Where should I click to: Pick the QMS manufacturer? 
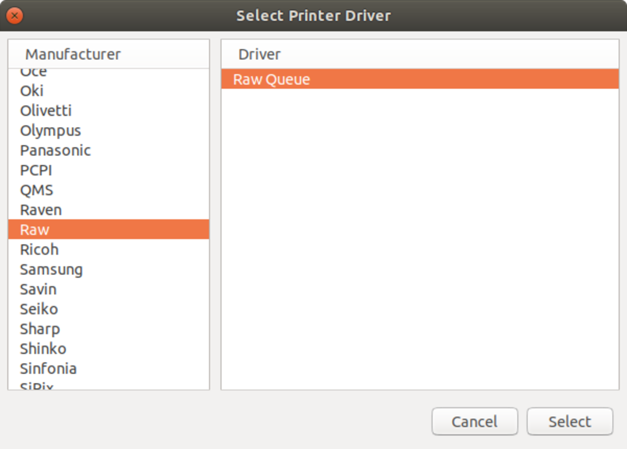(37, 190)
